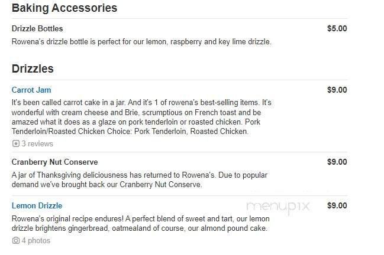Click the star icon beside 3 reviews

(15, 143)
